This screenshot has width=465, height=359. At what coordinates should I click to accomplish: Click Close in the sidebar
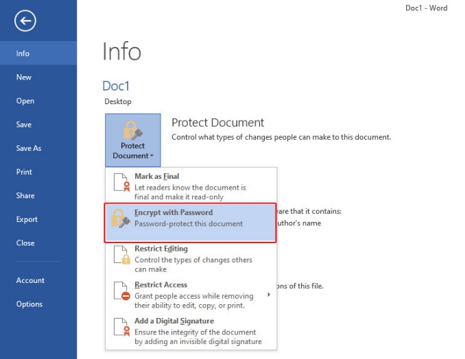pyautogui.click(x=38, y=243)
